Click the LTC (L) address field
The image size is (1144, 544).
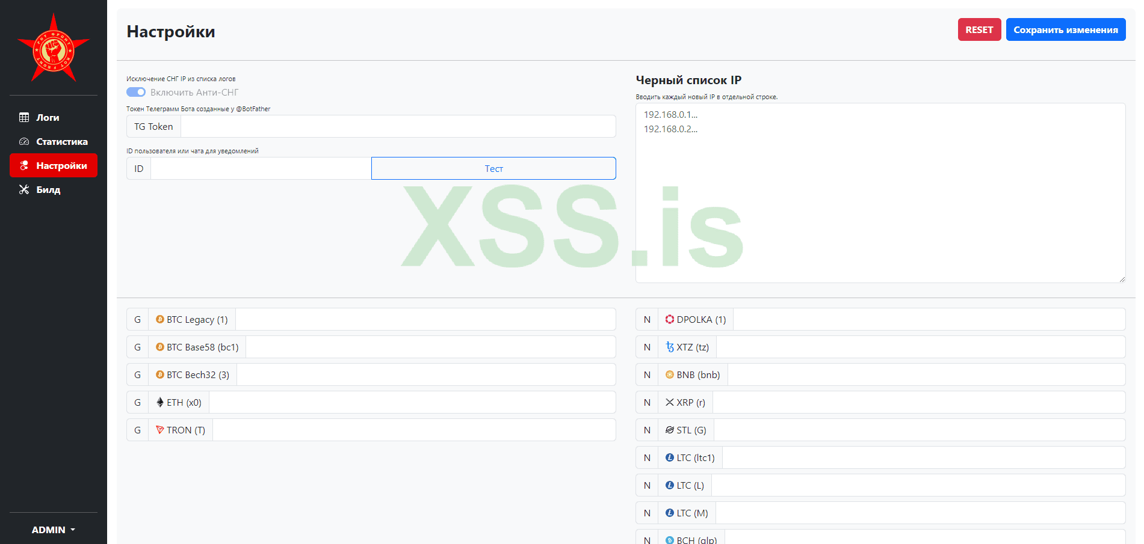[918, 485]
